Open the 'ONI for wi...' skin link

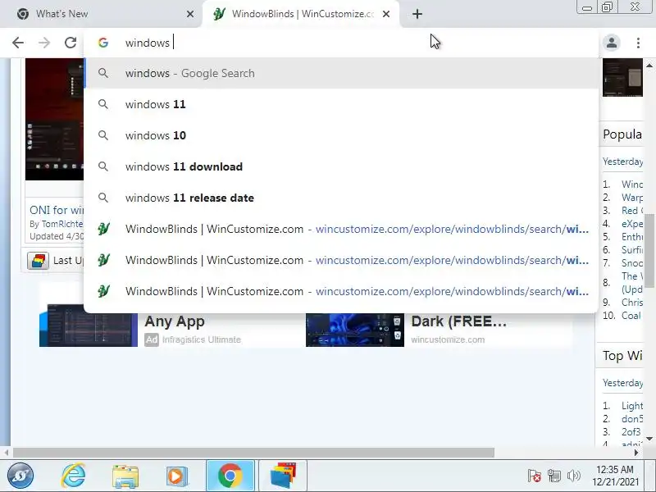coord(57,210)
